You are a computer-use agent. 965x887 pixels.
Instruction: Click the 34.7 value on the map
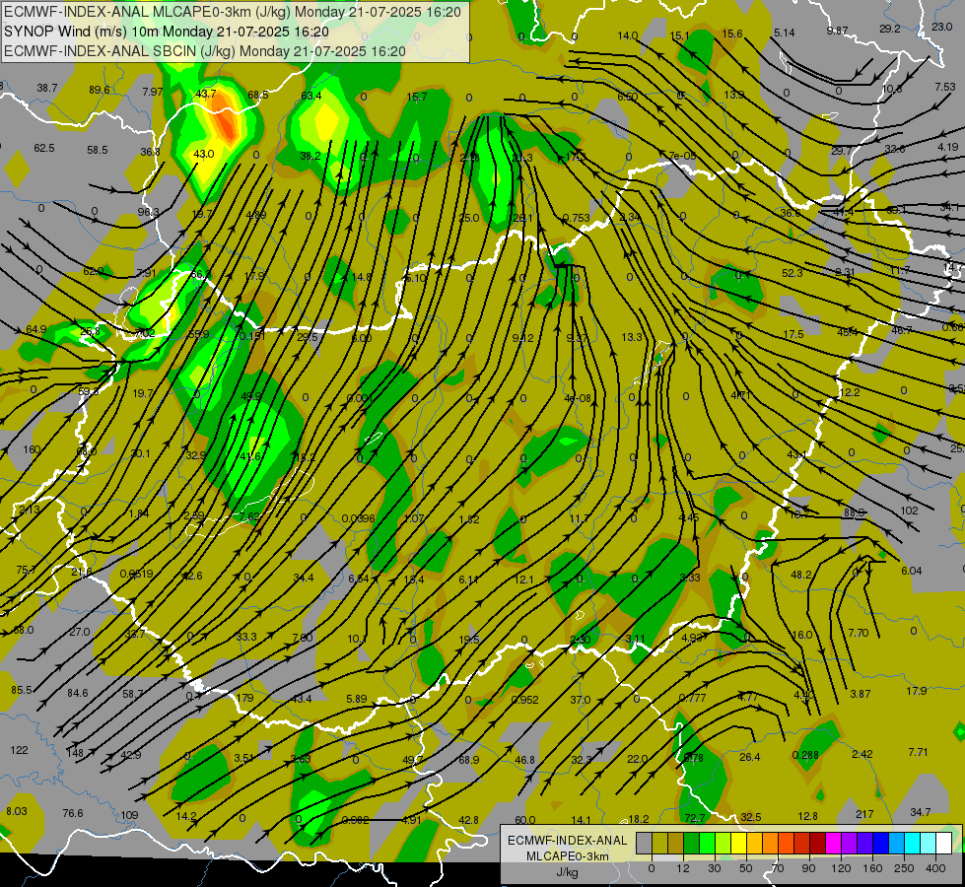920,812
